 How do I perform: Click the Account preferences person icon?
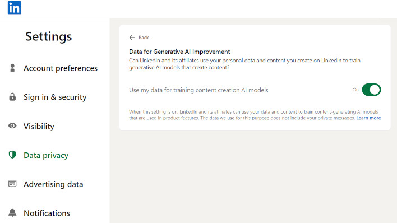(x=12, y=68)
